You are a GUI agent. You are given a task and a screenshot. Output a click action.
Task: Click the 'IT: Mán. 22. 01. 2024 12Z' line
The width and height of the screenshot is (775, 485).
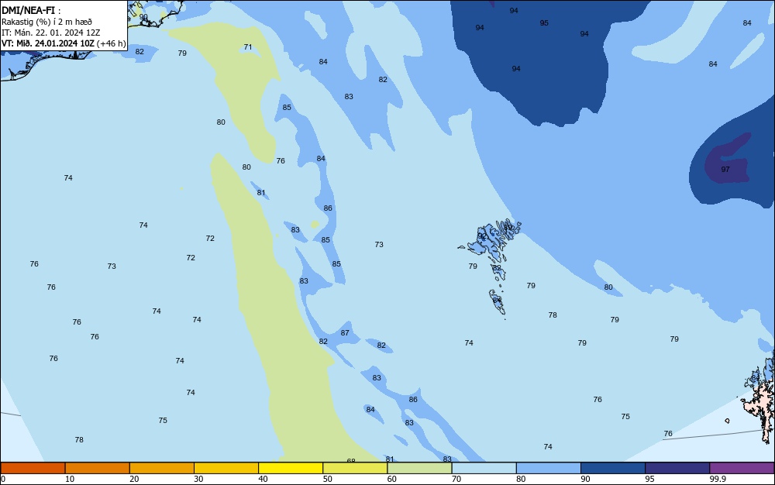[x=50, y=33]
